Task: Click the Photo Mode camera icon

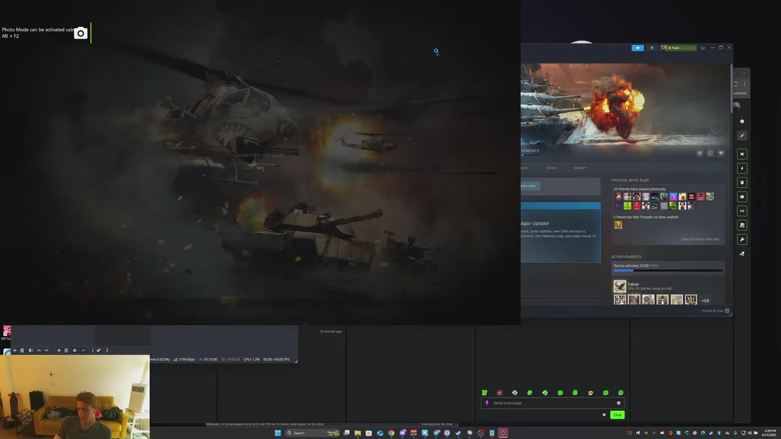Action: pyautogui.click(x=81, y=34)
